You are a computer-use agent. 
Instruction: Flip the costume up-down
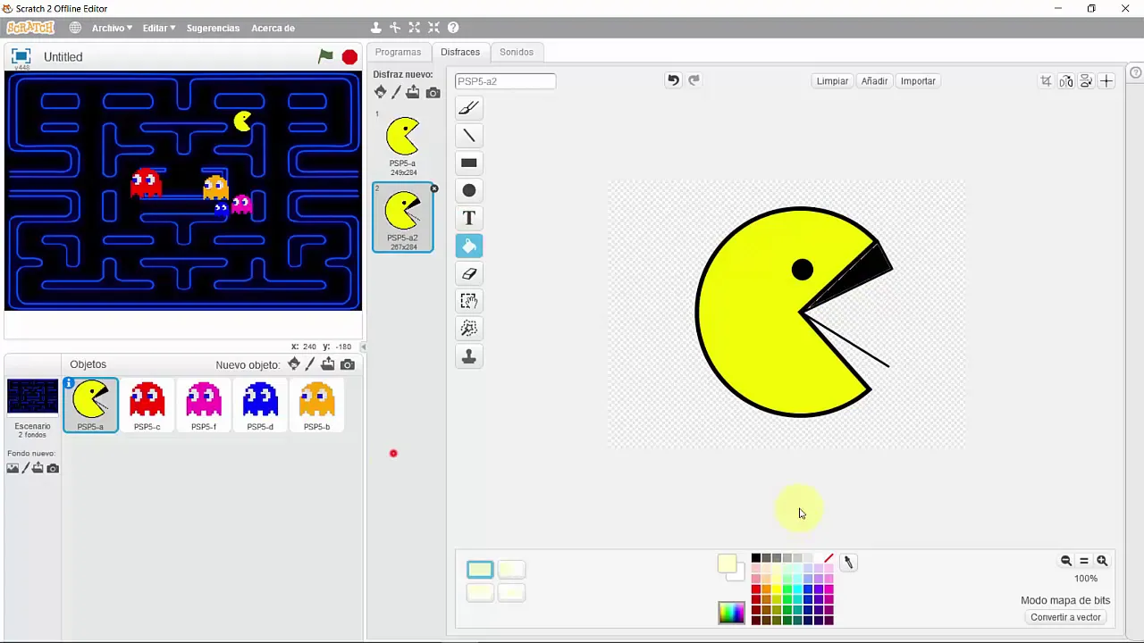click(x=1086, y=81)
